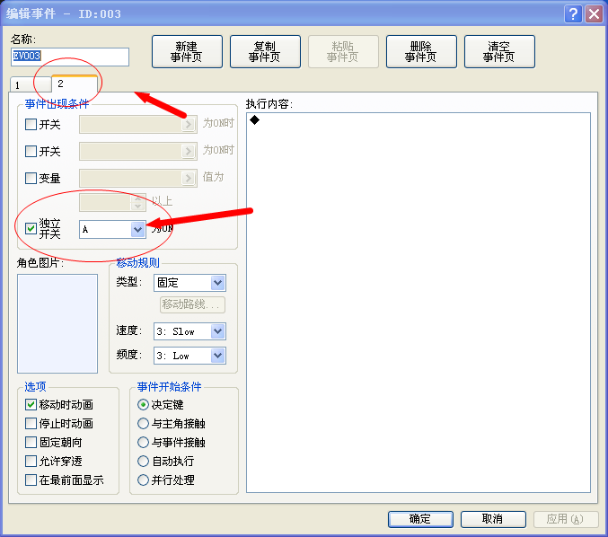Click 复制事件页 button
Viewport: 608px width, 537px height.
pyautogui.click(x=265, y=51)
